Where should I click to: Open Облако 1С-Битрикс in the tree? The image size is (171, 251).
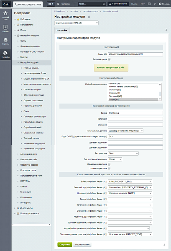point(33,90)
